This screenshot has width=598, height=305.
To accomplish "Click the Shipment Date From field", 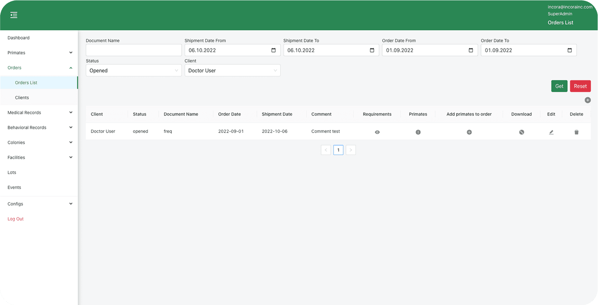I will 233,50.
